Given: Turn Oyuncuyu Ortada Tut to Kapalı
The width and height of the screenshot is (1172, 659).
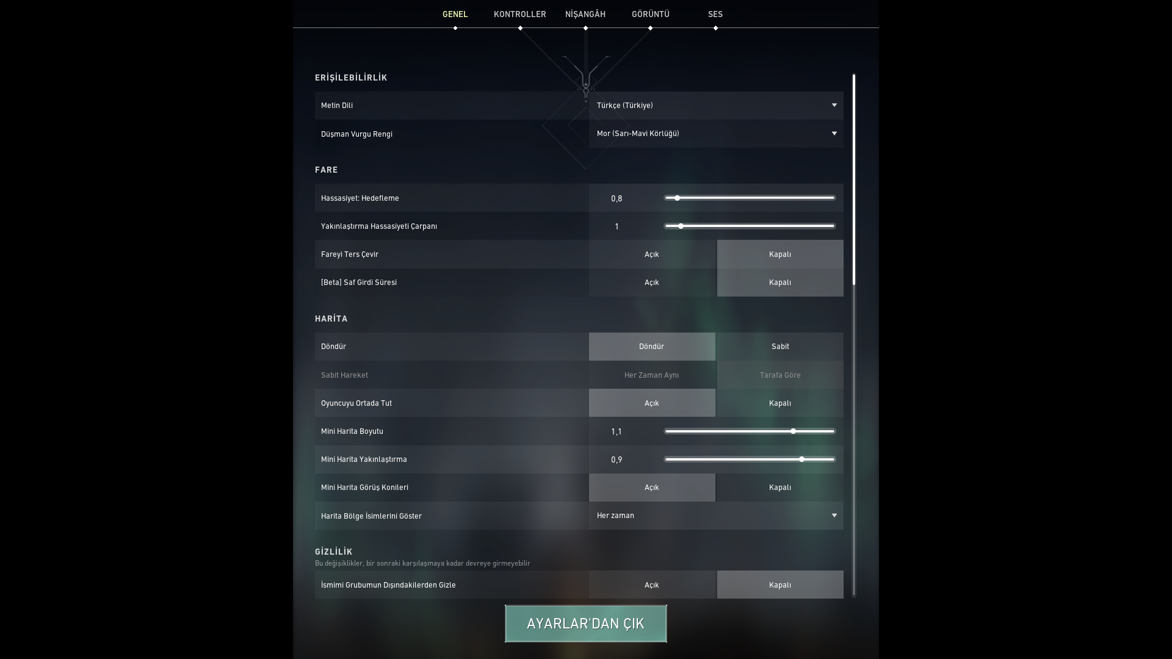Looking at the screenshot, I should click(x=780, y=403).
